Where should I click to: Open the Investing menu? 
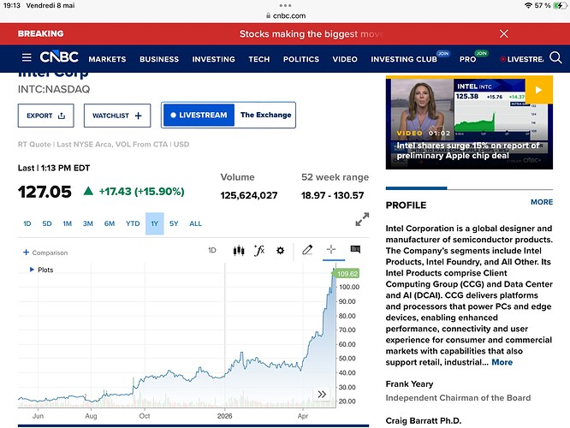coord(214,59)
